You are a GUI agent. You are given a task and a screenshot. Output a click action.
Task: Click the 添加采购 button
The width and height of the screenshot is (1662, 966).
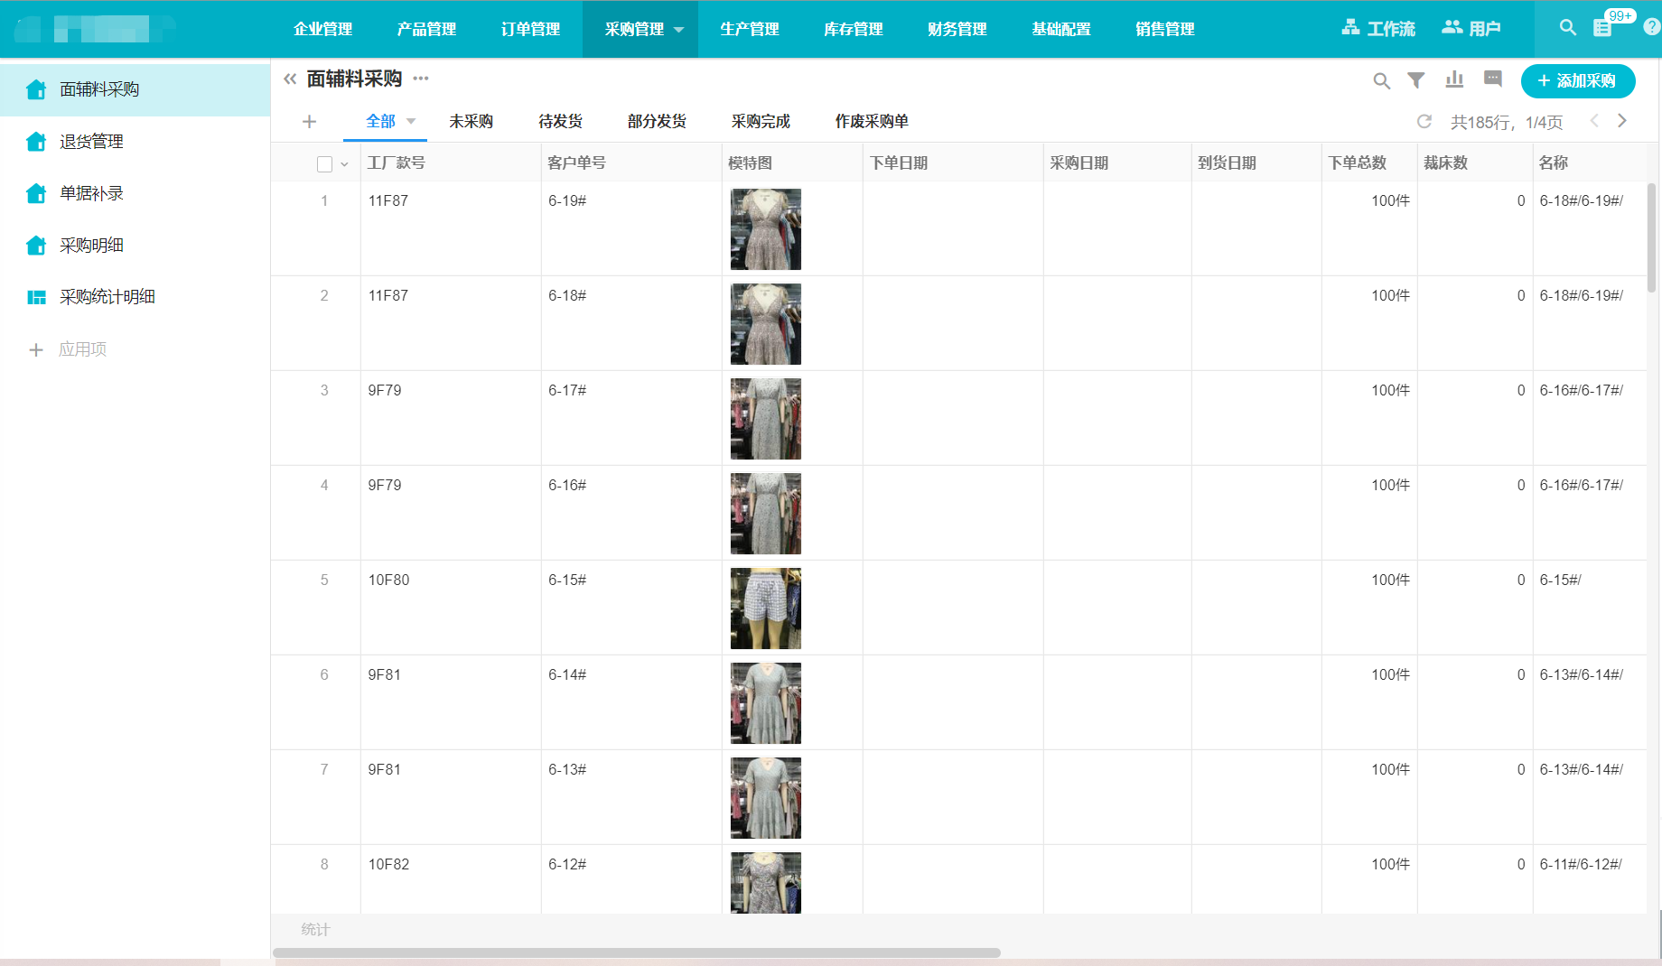[1577, 80]
